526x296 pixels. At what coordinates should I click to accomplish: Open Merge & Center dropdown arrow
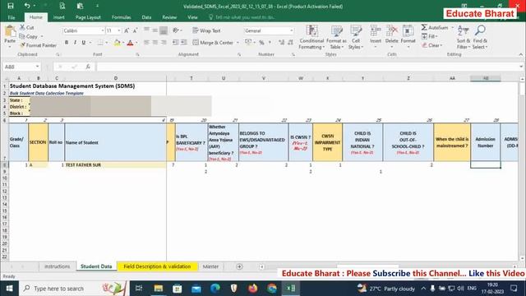point(238,43)
